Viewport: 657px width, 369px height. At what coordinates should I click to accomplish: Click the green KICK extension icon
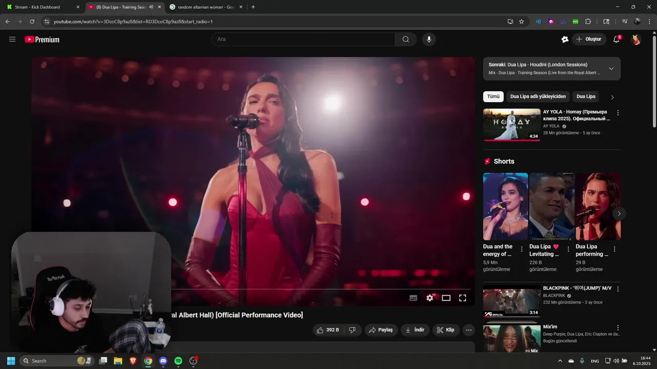click(575, 22)
